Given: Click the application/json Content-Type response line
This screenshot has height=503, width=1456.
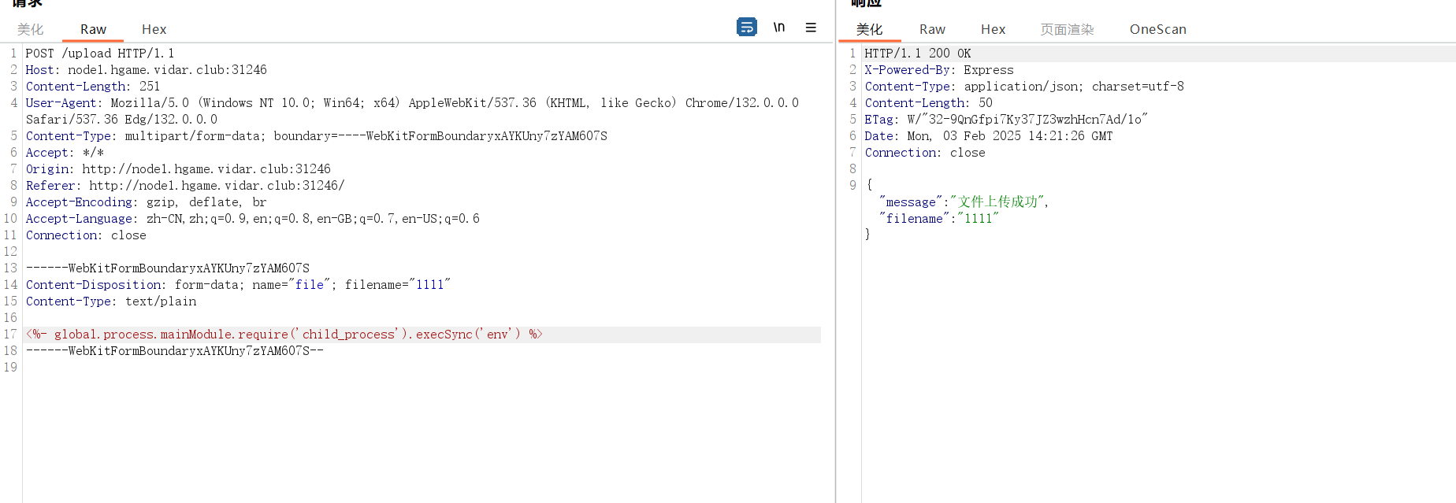Looking at the screenshot, I should click(x=1024, y=87).
